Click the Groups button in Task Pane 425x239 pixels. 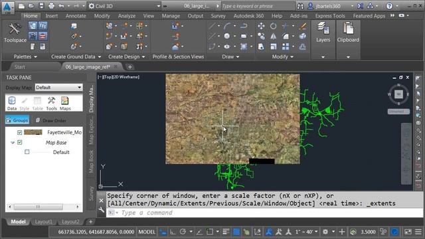pos(17,120)
